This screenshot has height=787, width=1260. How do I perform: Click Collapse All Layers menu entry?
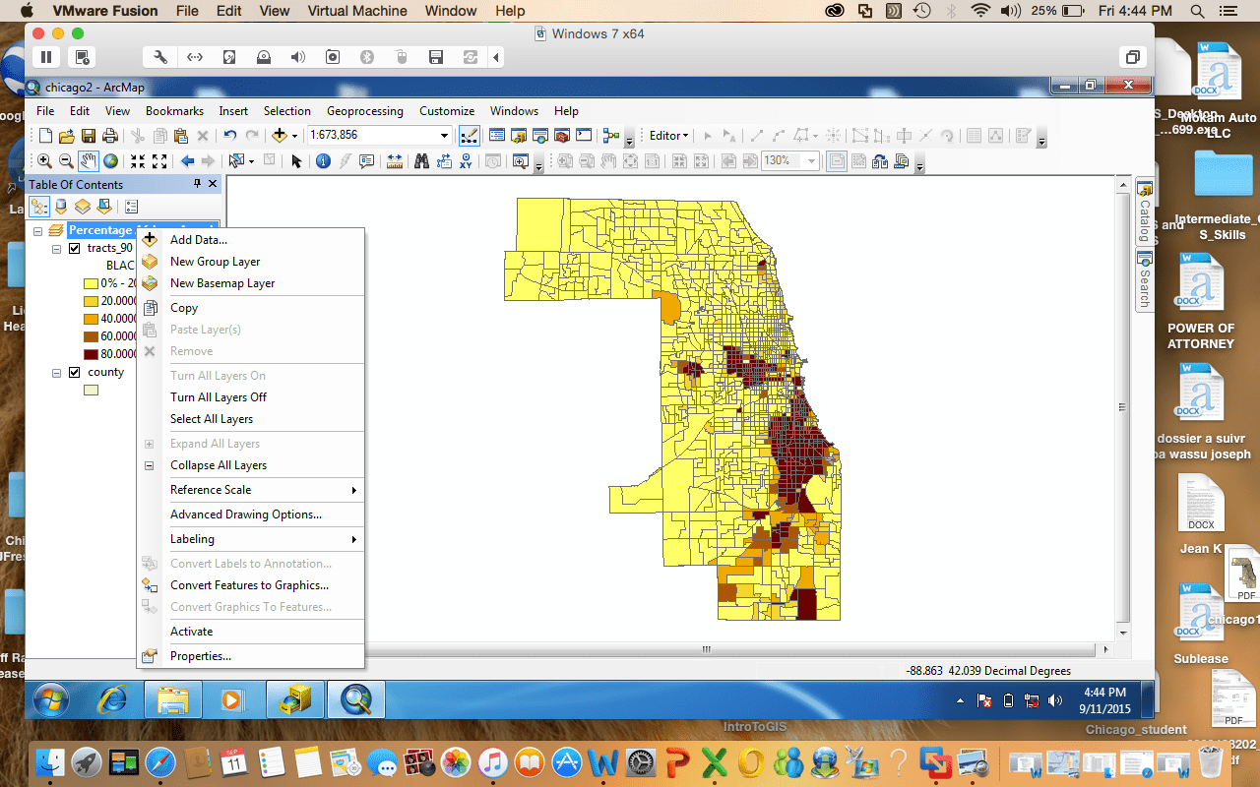click(250, 465)
